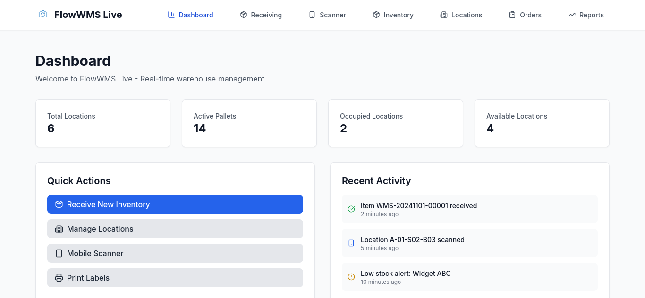The image size is (645, 298).
Task: Click the Receiving box icon in navbar
Action: pos(244,15)
